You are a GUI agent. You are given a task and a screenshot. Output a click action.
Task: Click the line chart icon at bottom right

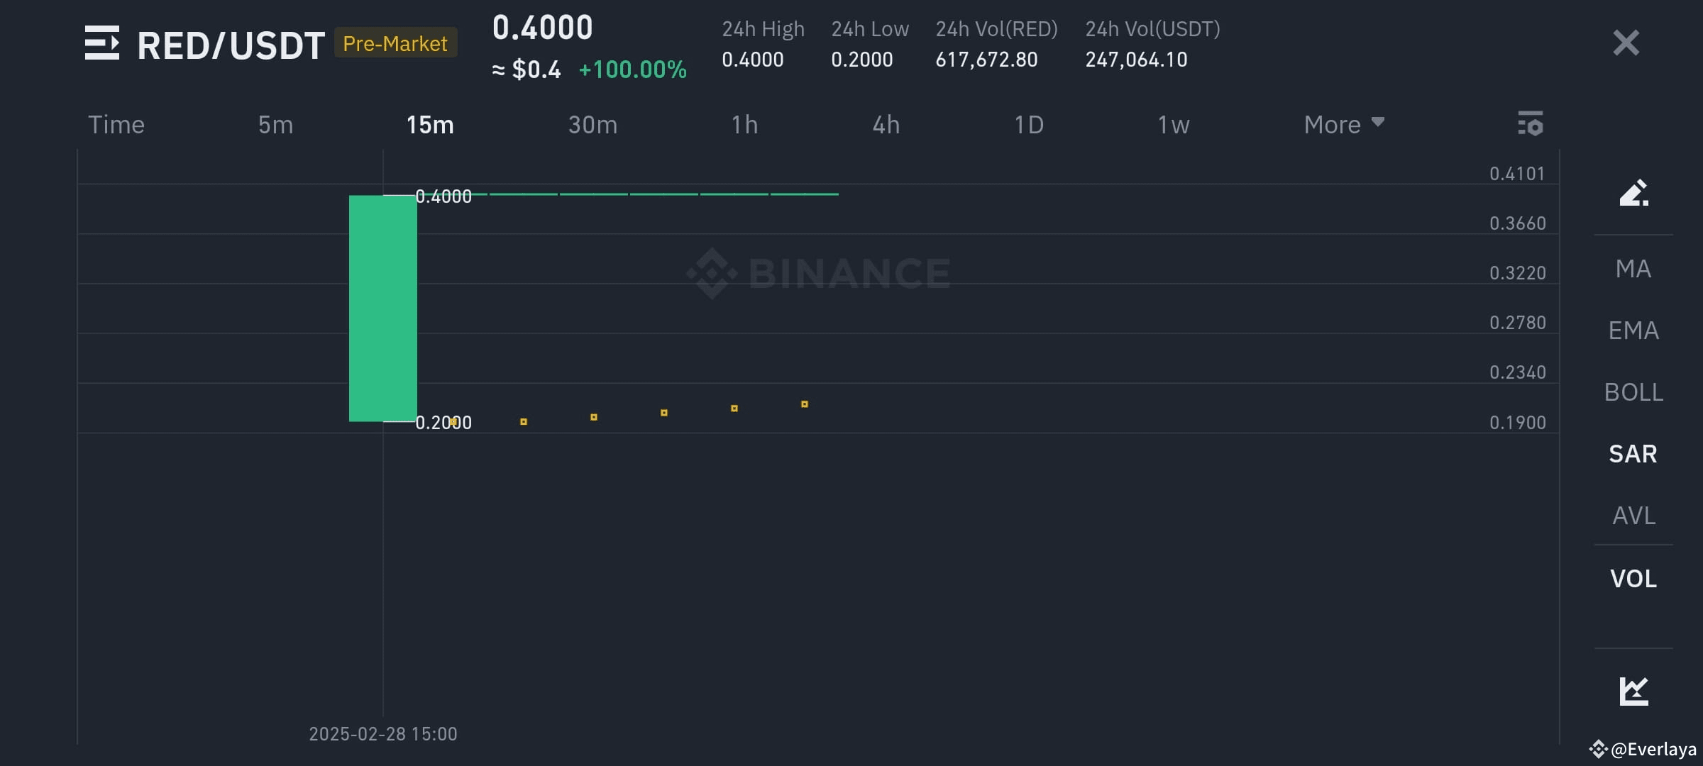click(x=1633, y=690)
